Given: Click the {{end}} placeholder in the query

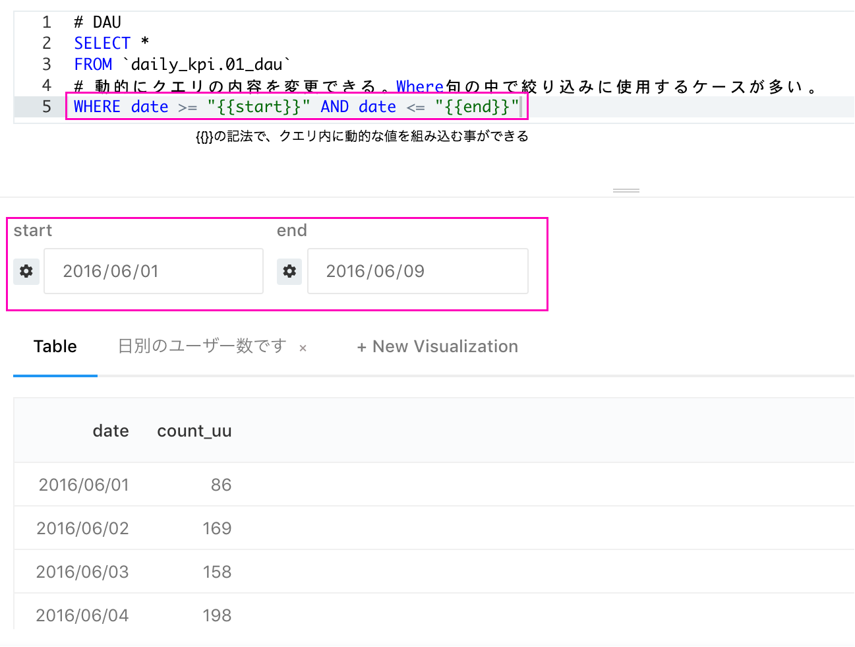Looking at the screenshot, I should pos(477,107).
